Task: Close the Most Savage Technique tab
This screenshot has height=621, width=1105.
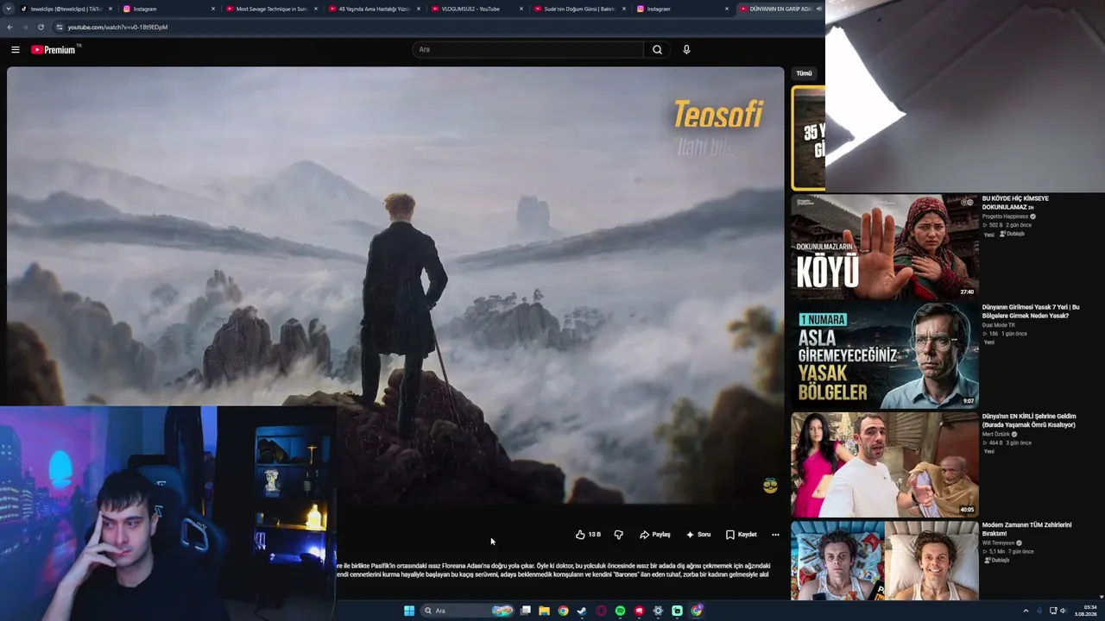Action: [x=316, y=9]
